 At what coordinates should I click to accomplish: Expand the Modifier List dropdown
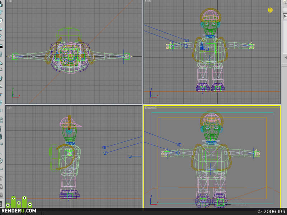click(285, 16)
